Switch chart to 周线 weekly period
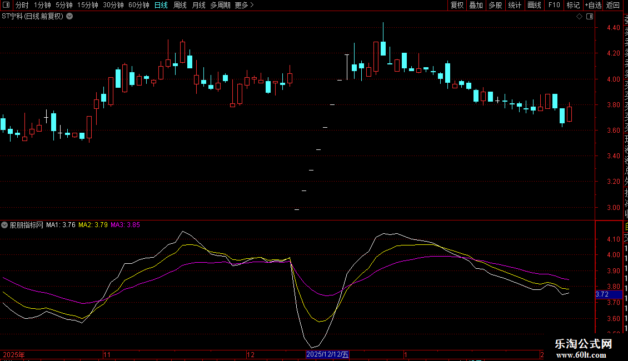 180,5
